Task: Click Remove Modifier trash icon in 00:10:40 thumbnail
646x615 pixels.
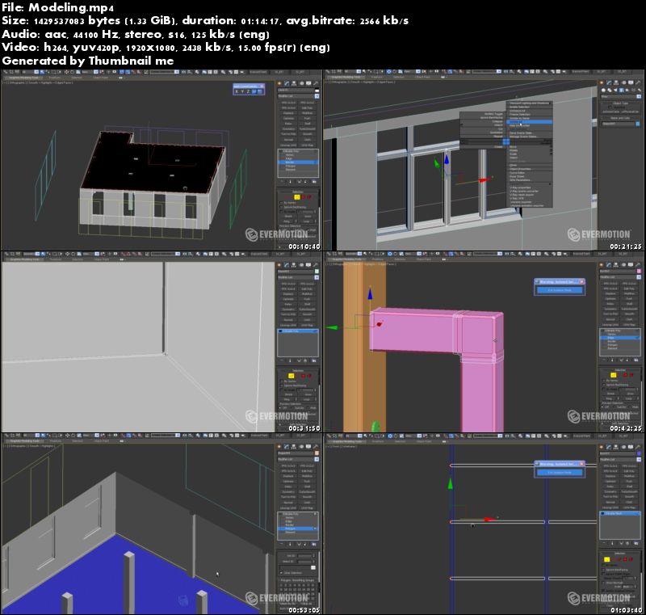Action: tap(305, 182)
